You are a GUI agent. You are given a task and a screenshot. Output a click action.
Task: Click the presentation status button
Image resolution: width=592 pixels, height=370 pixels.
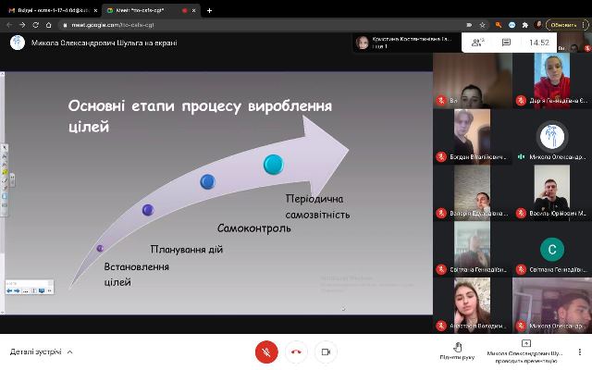[x=524, y=351]
